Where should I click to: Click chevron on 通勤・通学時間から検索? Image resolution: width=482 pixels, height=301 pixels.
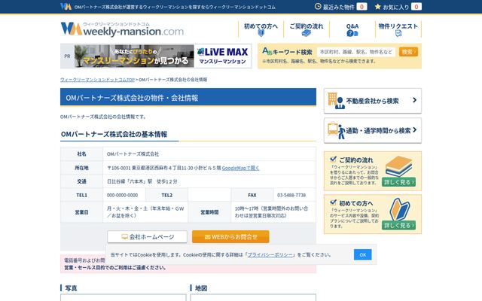click(x=415, y=130)
